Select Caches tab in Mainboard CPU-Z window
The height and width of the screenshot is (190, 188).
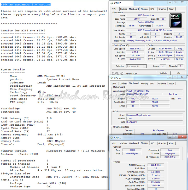click(123, 83)
